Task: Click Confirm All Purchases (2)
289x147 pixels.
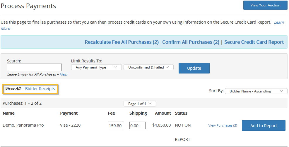Action: click(x=191, y=42)
